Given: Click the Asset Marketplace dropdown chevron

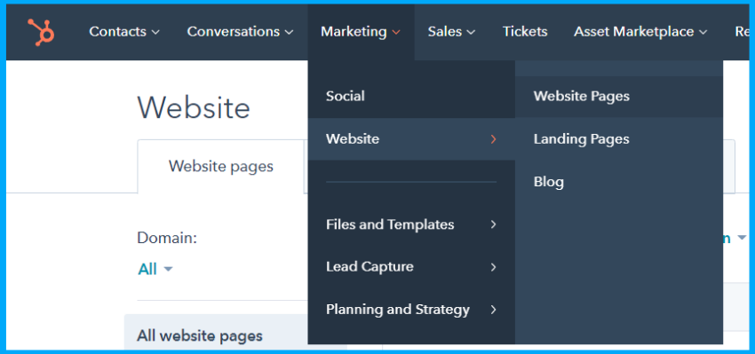Looking at the screenshot, I should click(703, 32).
